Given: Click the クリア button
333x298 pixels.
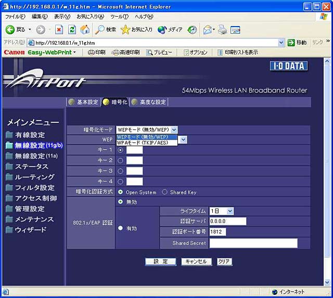Looking at the screenshot, I should [x=224, y=262].
